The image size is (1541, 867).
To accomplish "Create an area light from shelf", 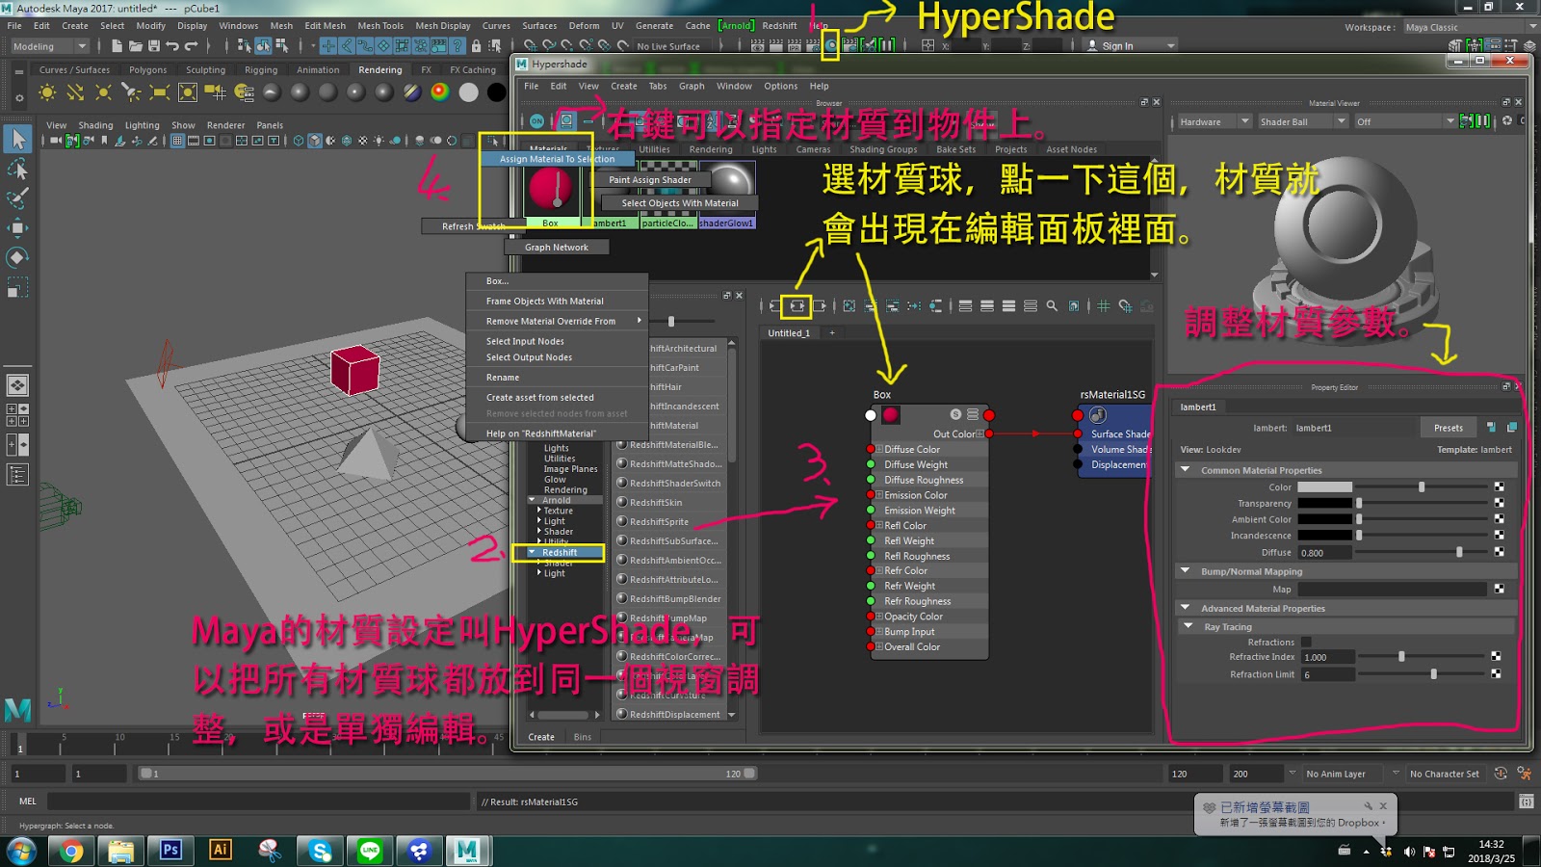I will (160, 92).
